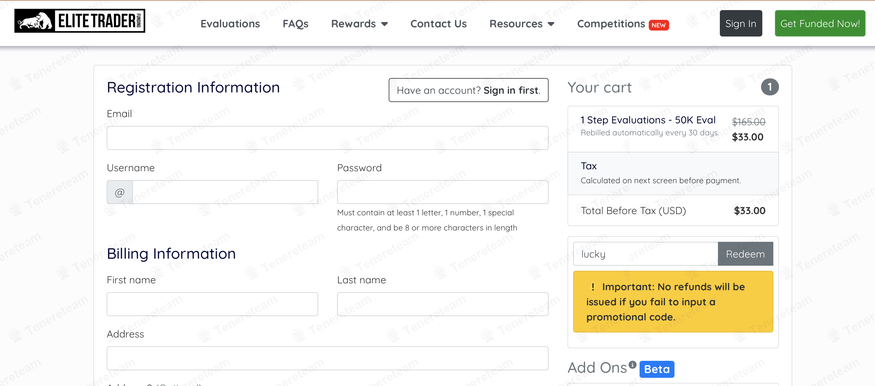Click the green Get Funded Now! button
Viewport: 875px width, 386px height.
click(820, 23)
